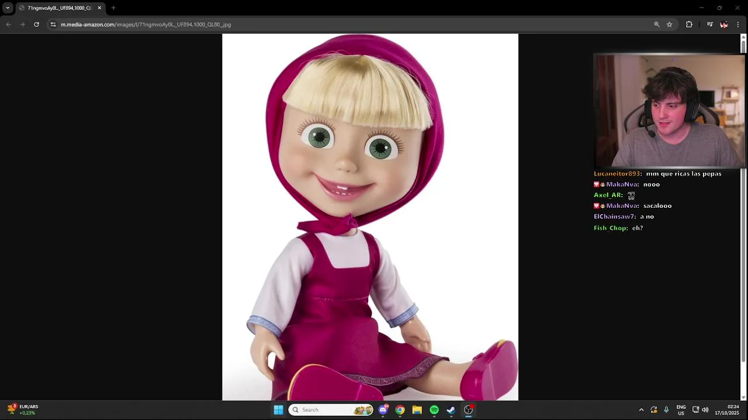This screenshot has width=748, height=420.
Task: Open network settings tray icon
Action: tap(695, 410)
